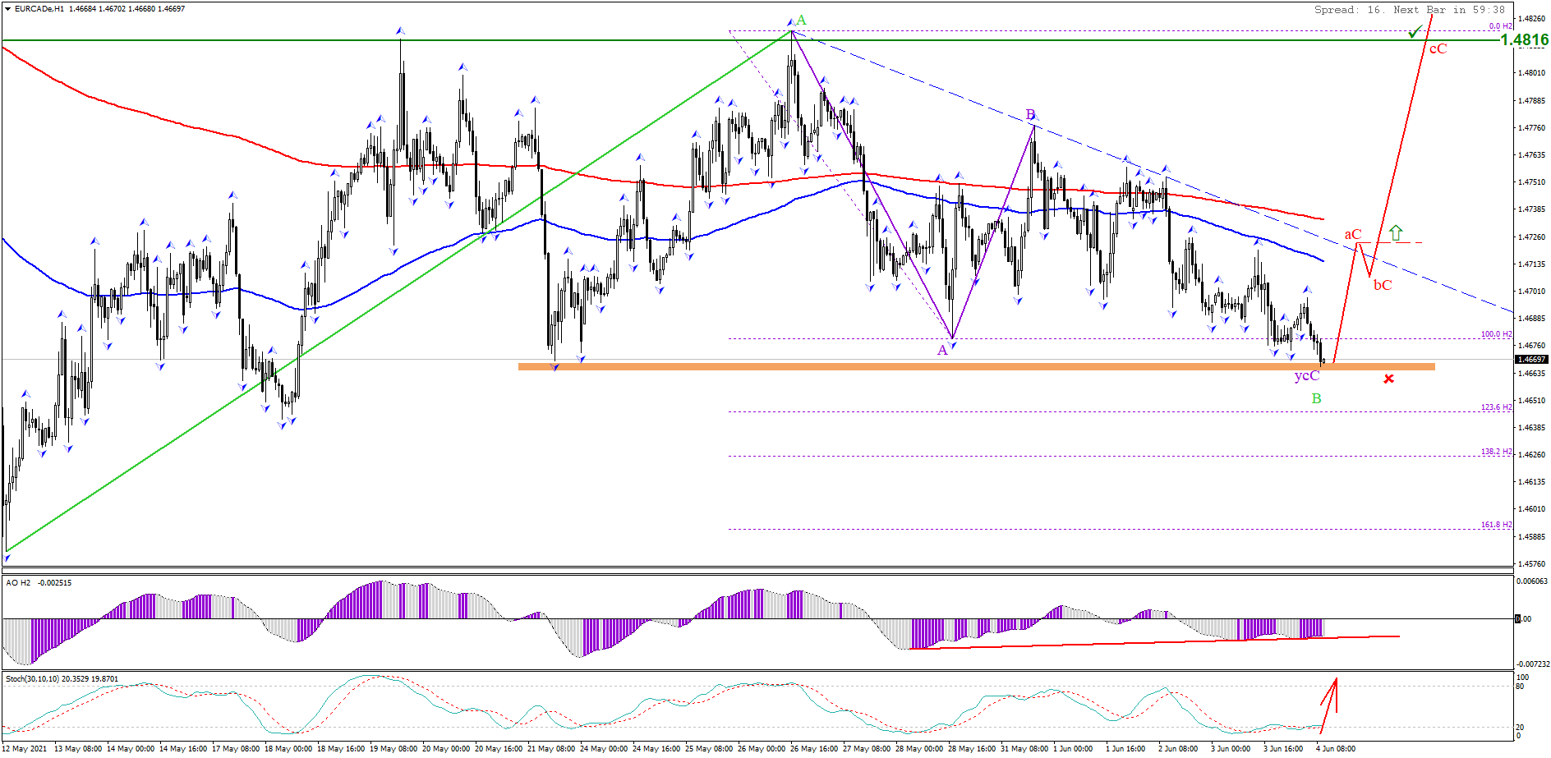
Task: Click the Spread and Next Bar text
Action: pos(1409,10)
